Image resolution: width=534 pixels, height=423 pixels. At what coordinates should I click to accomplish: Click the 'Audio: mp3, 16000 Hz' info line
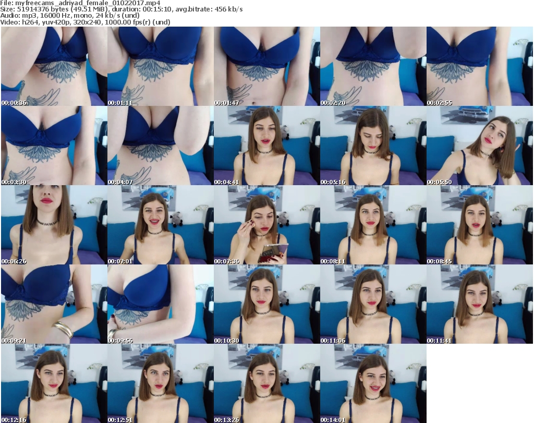click(70, 16)
